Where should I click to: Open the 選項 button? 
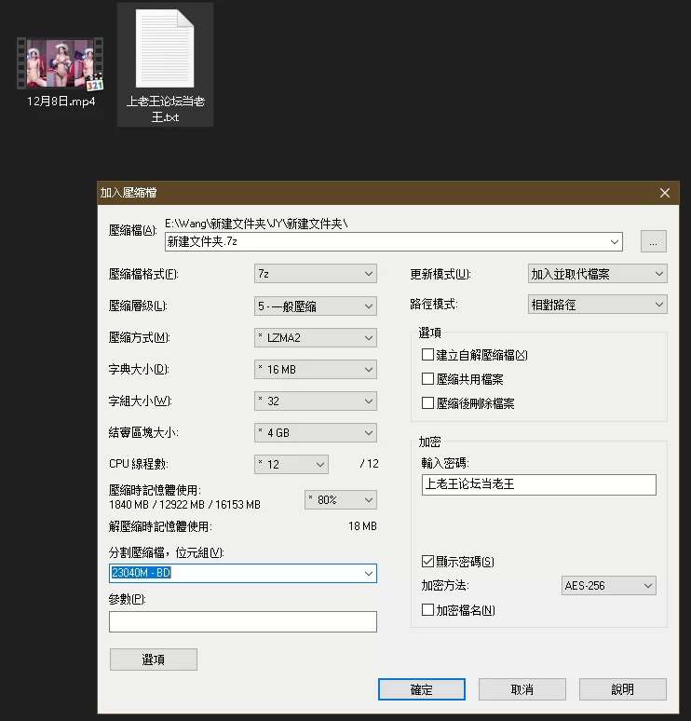(153, 660)
